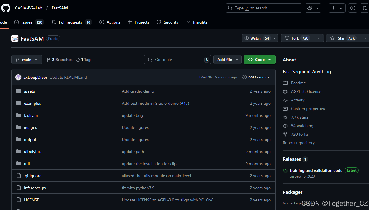Open the Insights tab
The height and width of the screenshot is (210, 369).
pos(196,22)
